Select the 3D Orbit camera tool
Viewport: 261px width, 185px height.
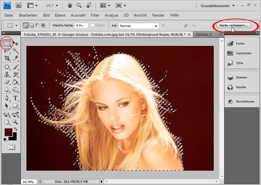click(15, 115)
